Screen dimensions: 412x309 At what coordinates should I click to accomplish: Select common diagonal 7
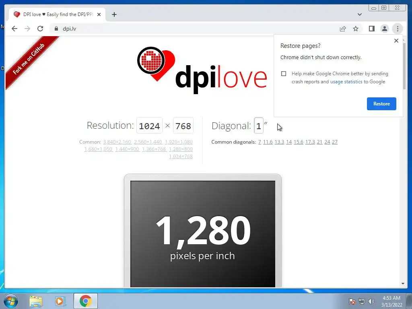click(x=260, y=142)
